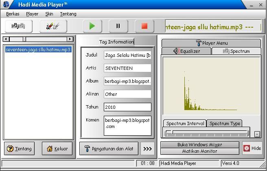The width and height of the screenshot is (267, 171).
Task: Open the Tentang menu in menu bar
Action: click(x=68, y=14)
